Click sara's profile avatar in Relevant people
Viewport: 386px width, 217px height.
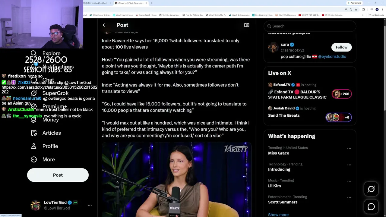point(273,47)
